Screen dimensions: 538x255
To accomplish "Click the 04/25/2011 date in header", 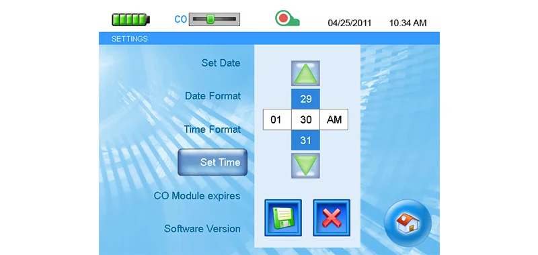I will (x=350, y=23).
